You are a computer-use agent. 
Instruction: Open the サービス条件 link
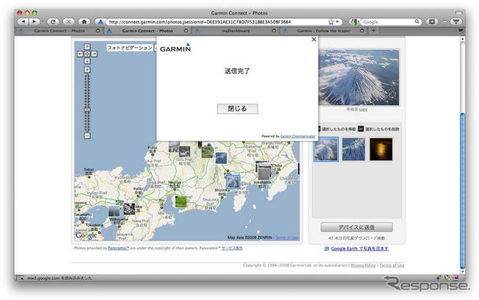click(232, 248)
